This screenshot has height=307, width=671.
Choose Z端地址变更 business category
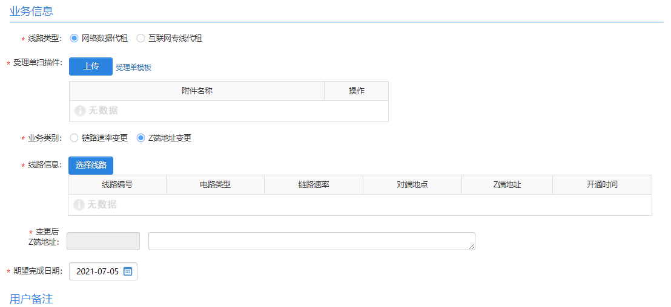click(140, 138)
